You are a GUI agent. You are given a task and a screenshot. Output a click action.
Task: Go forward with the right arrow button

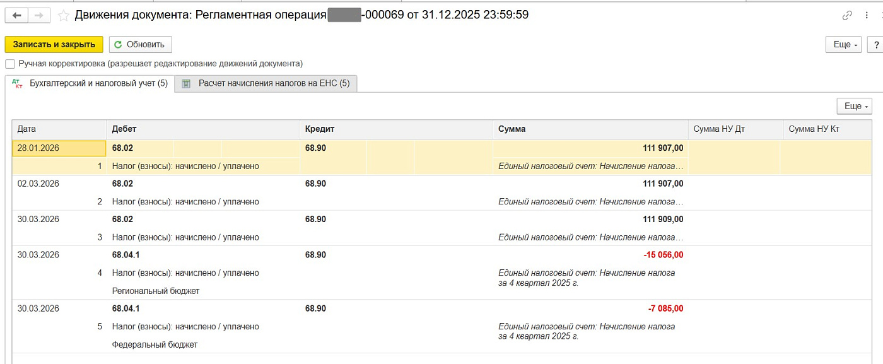point(39,16)
